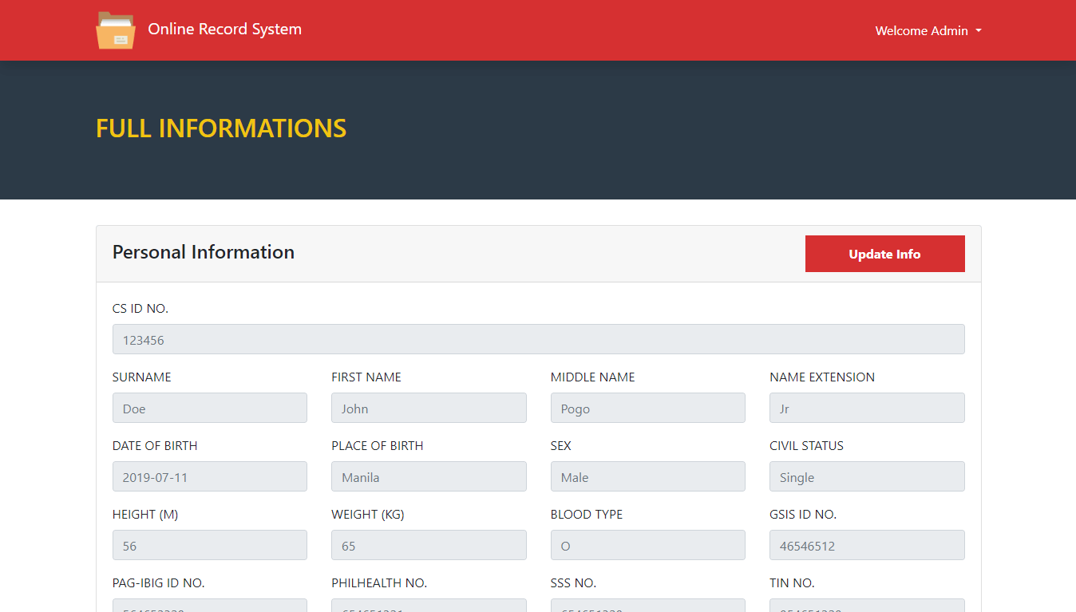This screenshot has height=612, width=1076.
Task: Click the MIDDLE NAME label
Action: tap(593, 377)
